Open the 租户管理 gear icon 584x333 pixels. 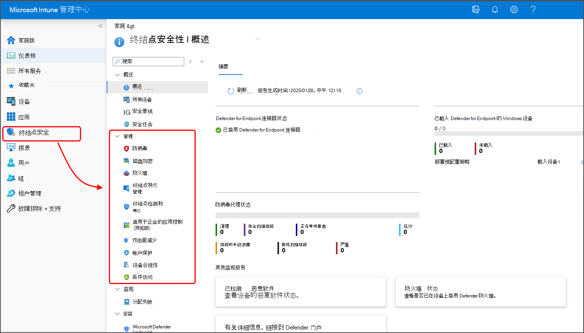[11, 193]
